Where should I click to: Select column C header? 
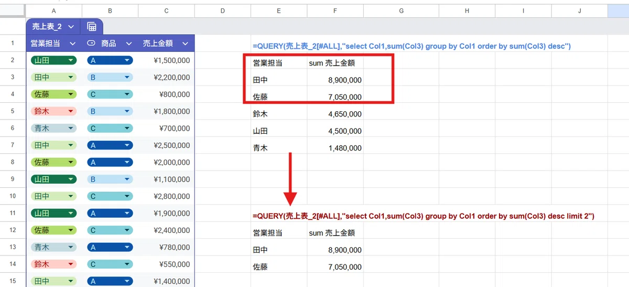tap(166, 11)
